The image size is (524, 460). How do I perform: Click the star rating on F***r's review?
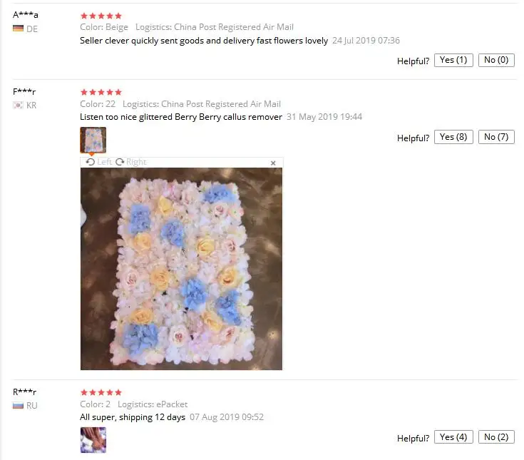tap(101, 92)
